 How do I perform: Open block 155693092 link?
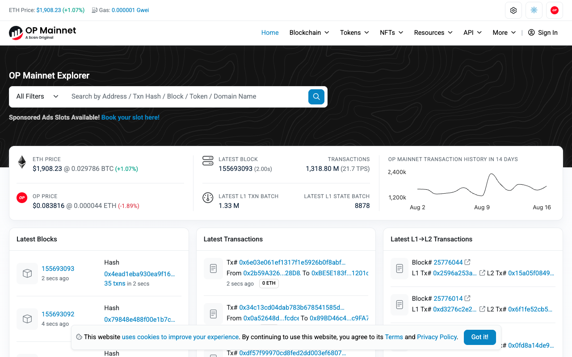point(58,314)
